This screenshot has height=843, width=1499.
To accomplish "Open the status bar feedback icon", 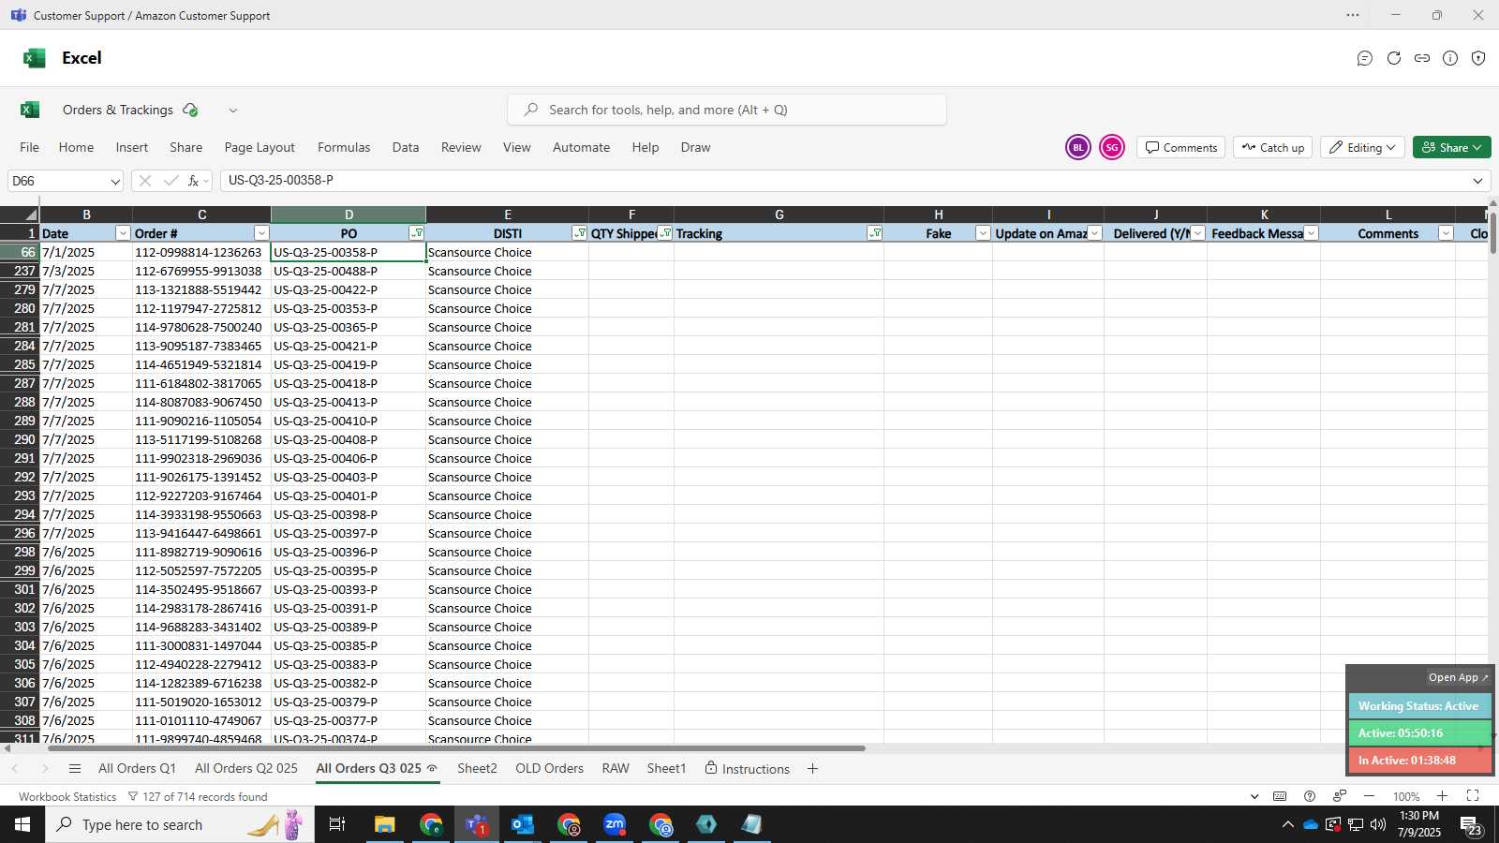I will [1340, 796].
